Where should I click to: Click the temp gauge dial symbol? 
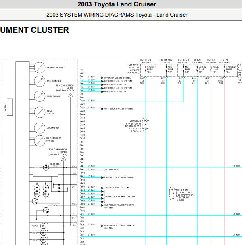click(40, 112)
